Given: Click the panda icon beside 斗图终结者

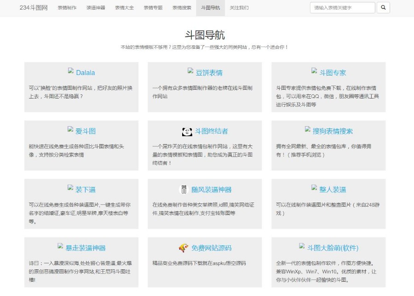Looking at the screenshot, I should (187, 132).
